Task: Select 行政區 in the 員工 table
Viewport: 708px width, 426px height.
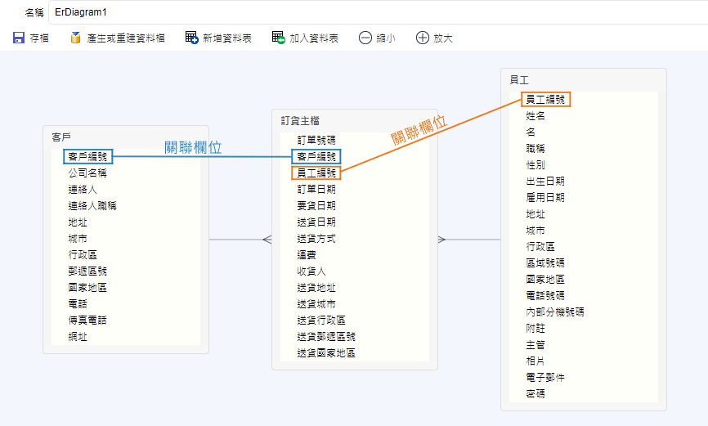Action: (540, 247)
